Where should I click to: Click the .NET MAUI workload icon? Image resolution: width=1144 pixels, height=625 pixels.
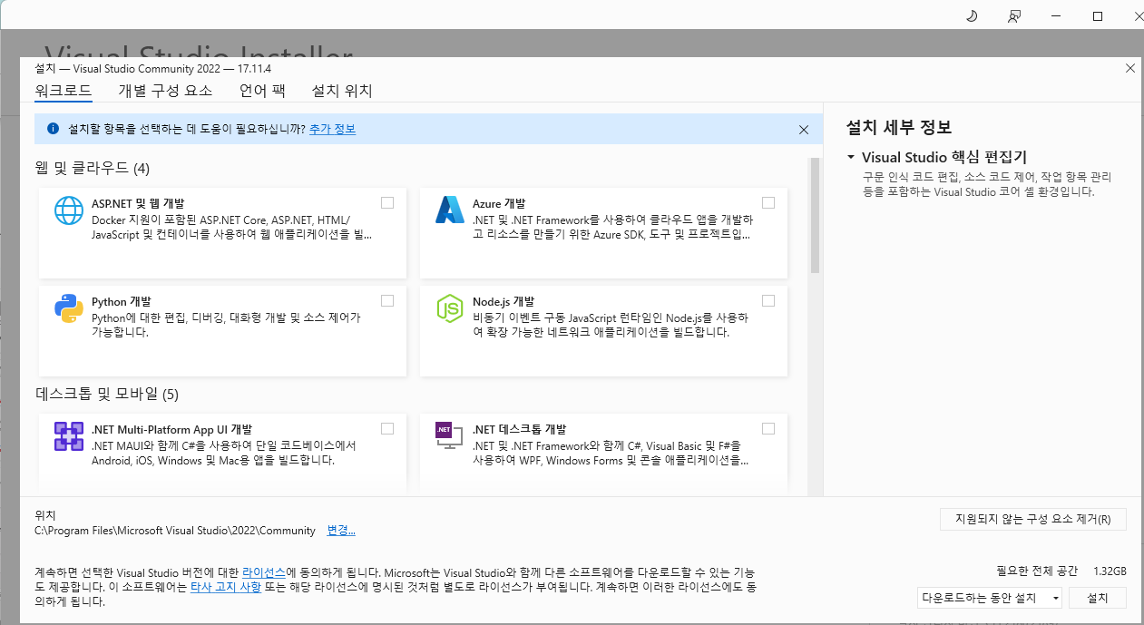click(x=69, y=436)
